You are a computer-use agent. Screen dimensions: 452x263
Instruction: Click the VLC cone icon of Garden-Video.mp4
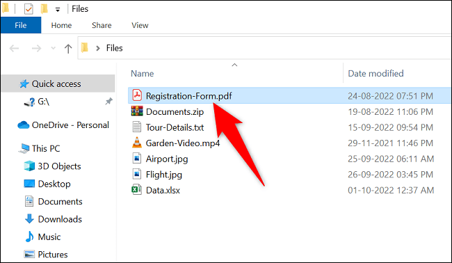click(137, 143)
